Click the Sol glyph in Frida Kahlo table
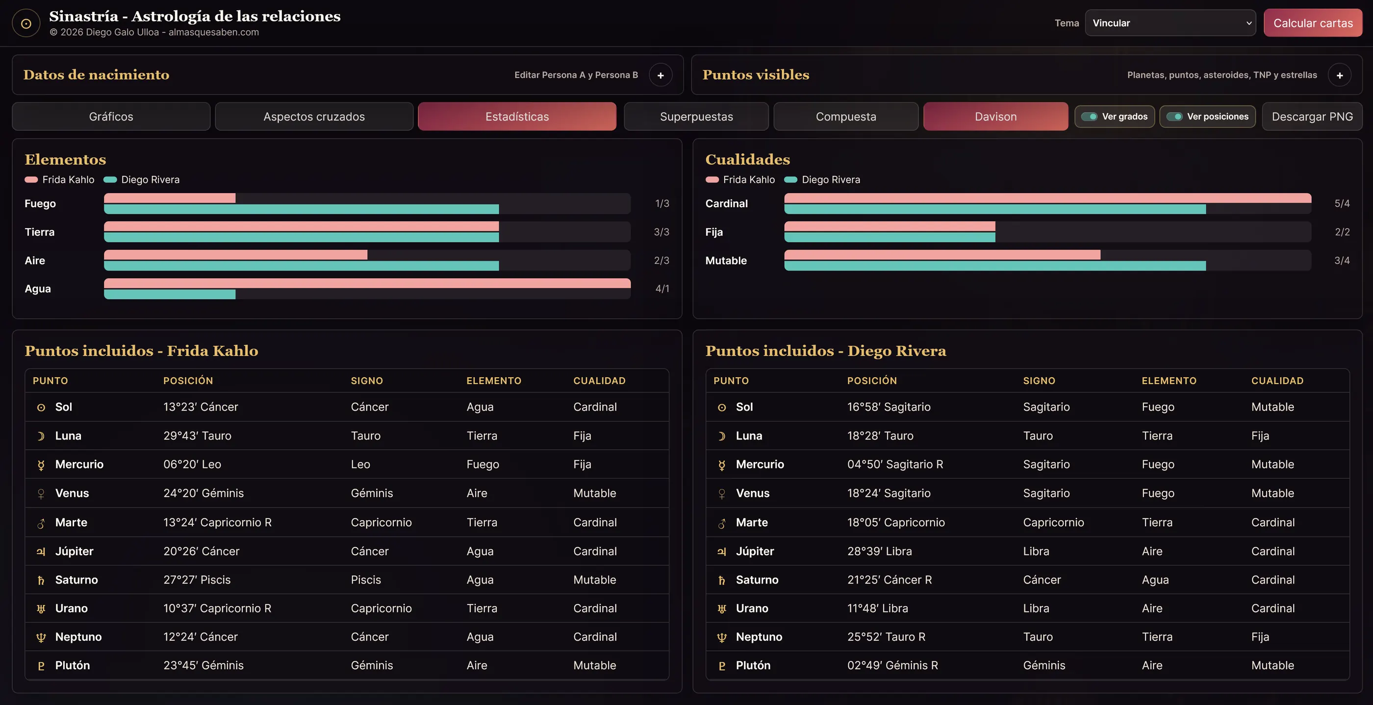 pyautogui.click(x=41, y=407)
